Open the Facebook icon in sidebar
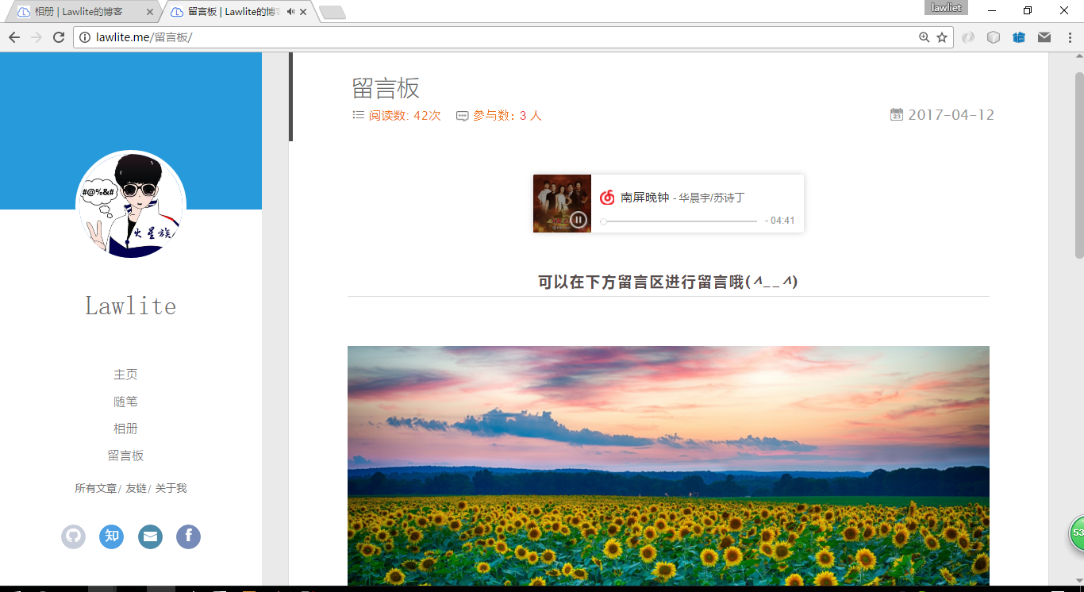Screen dimensions: 1084x592 point(188,537)
